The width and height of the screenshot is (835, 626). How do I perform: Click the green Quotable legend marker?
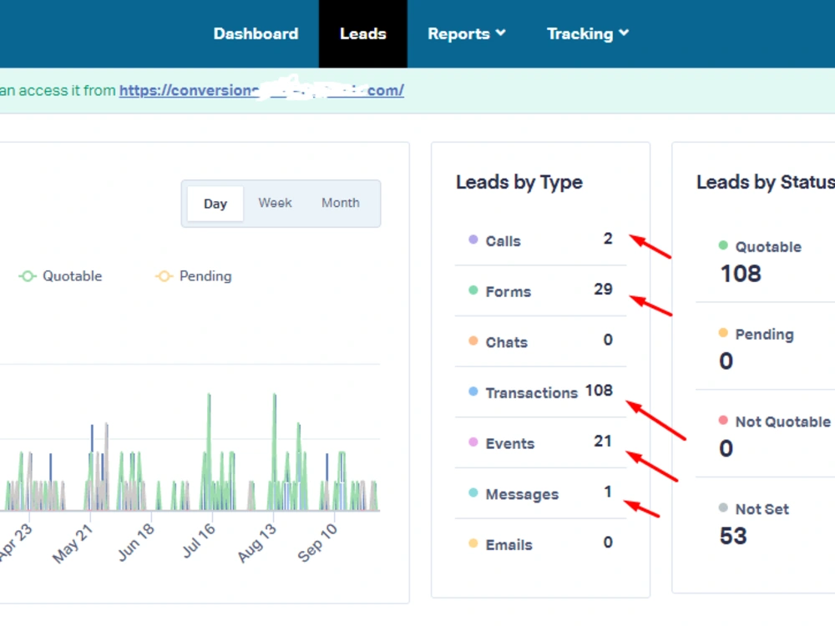coord(28,276)
